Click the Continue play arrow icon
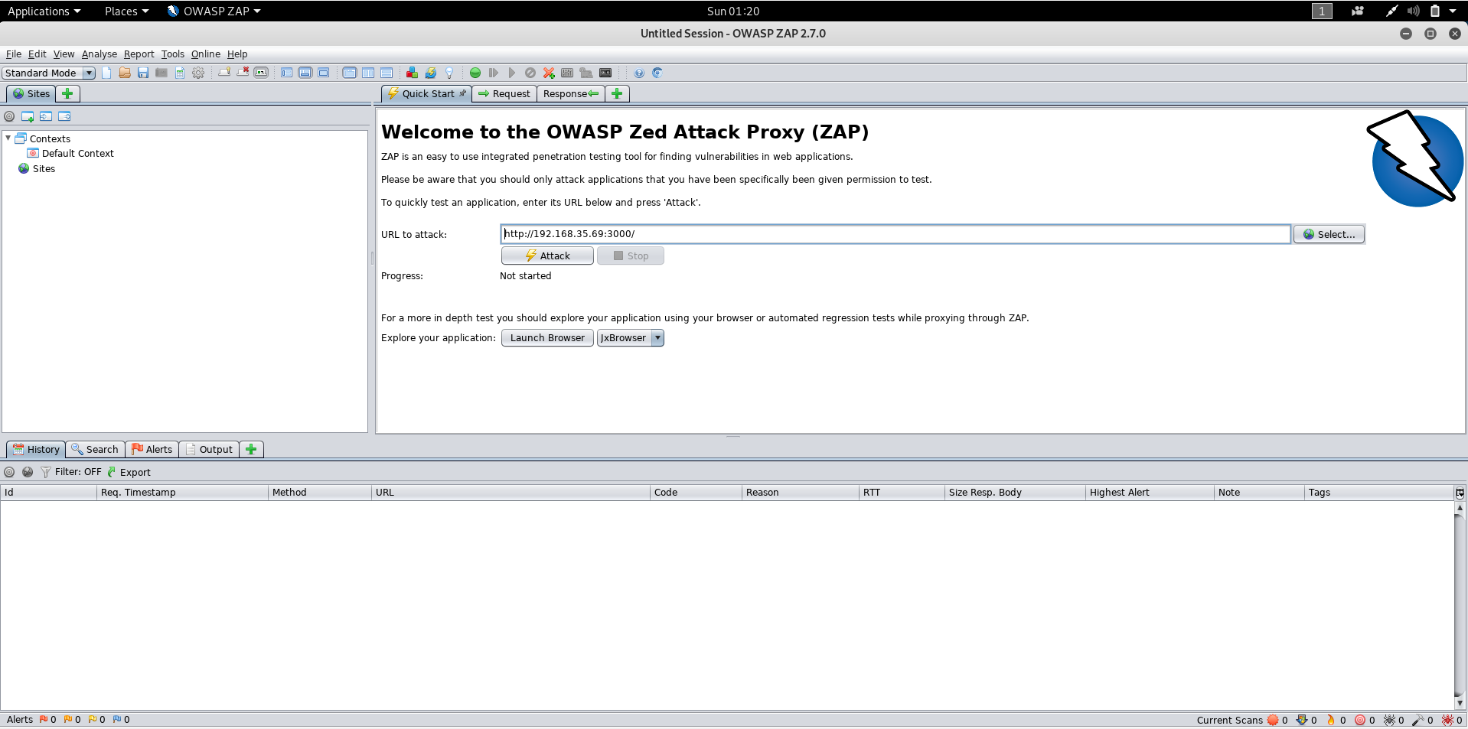 512,73
